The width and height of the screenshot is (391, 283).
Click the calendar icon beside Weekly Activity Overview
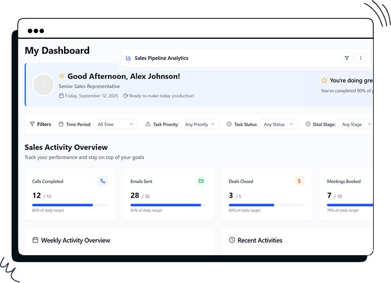(x=35, y=240)
